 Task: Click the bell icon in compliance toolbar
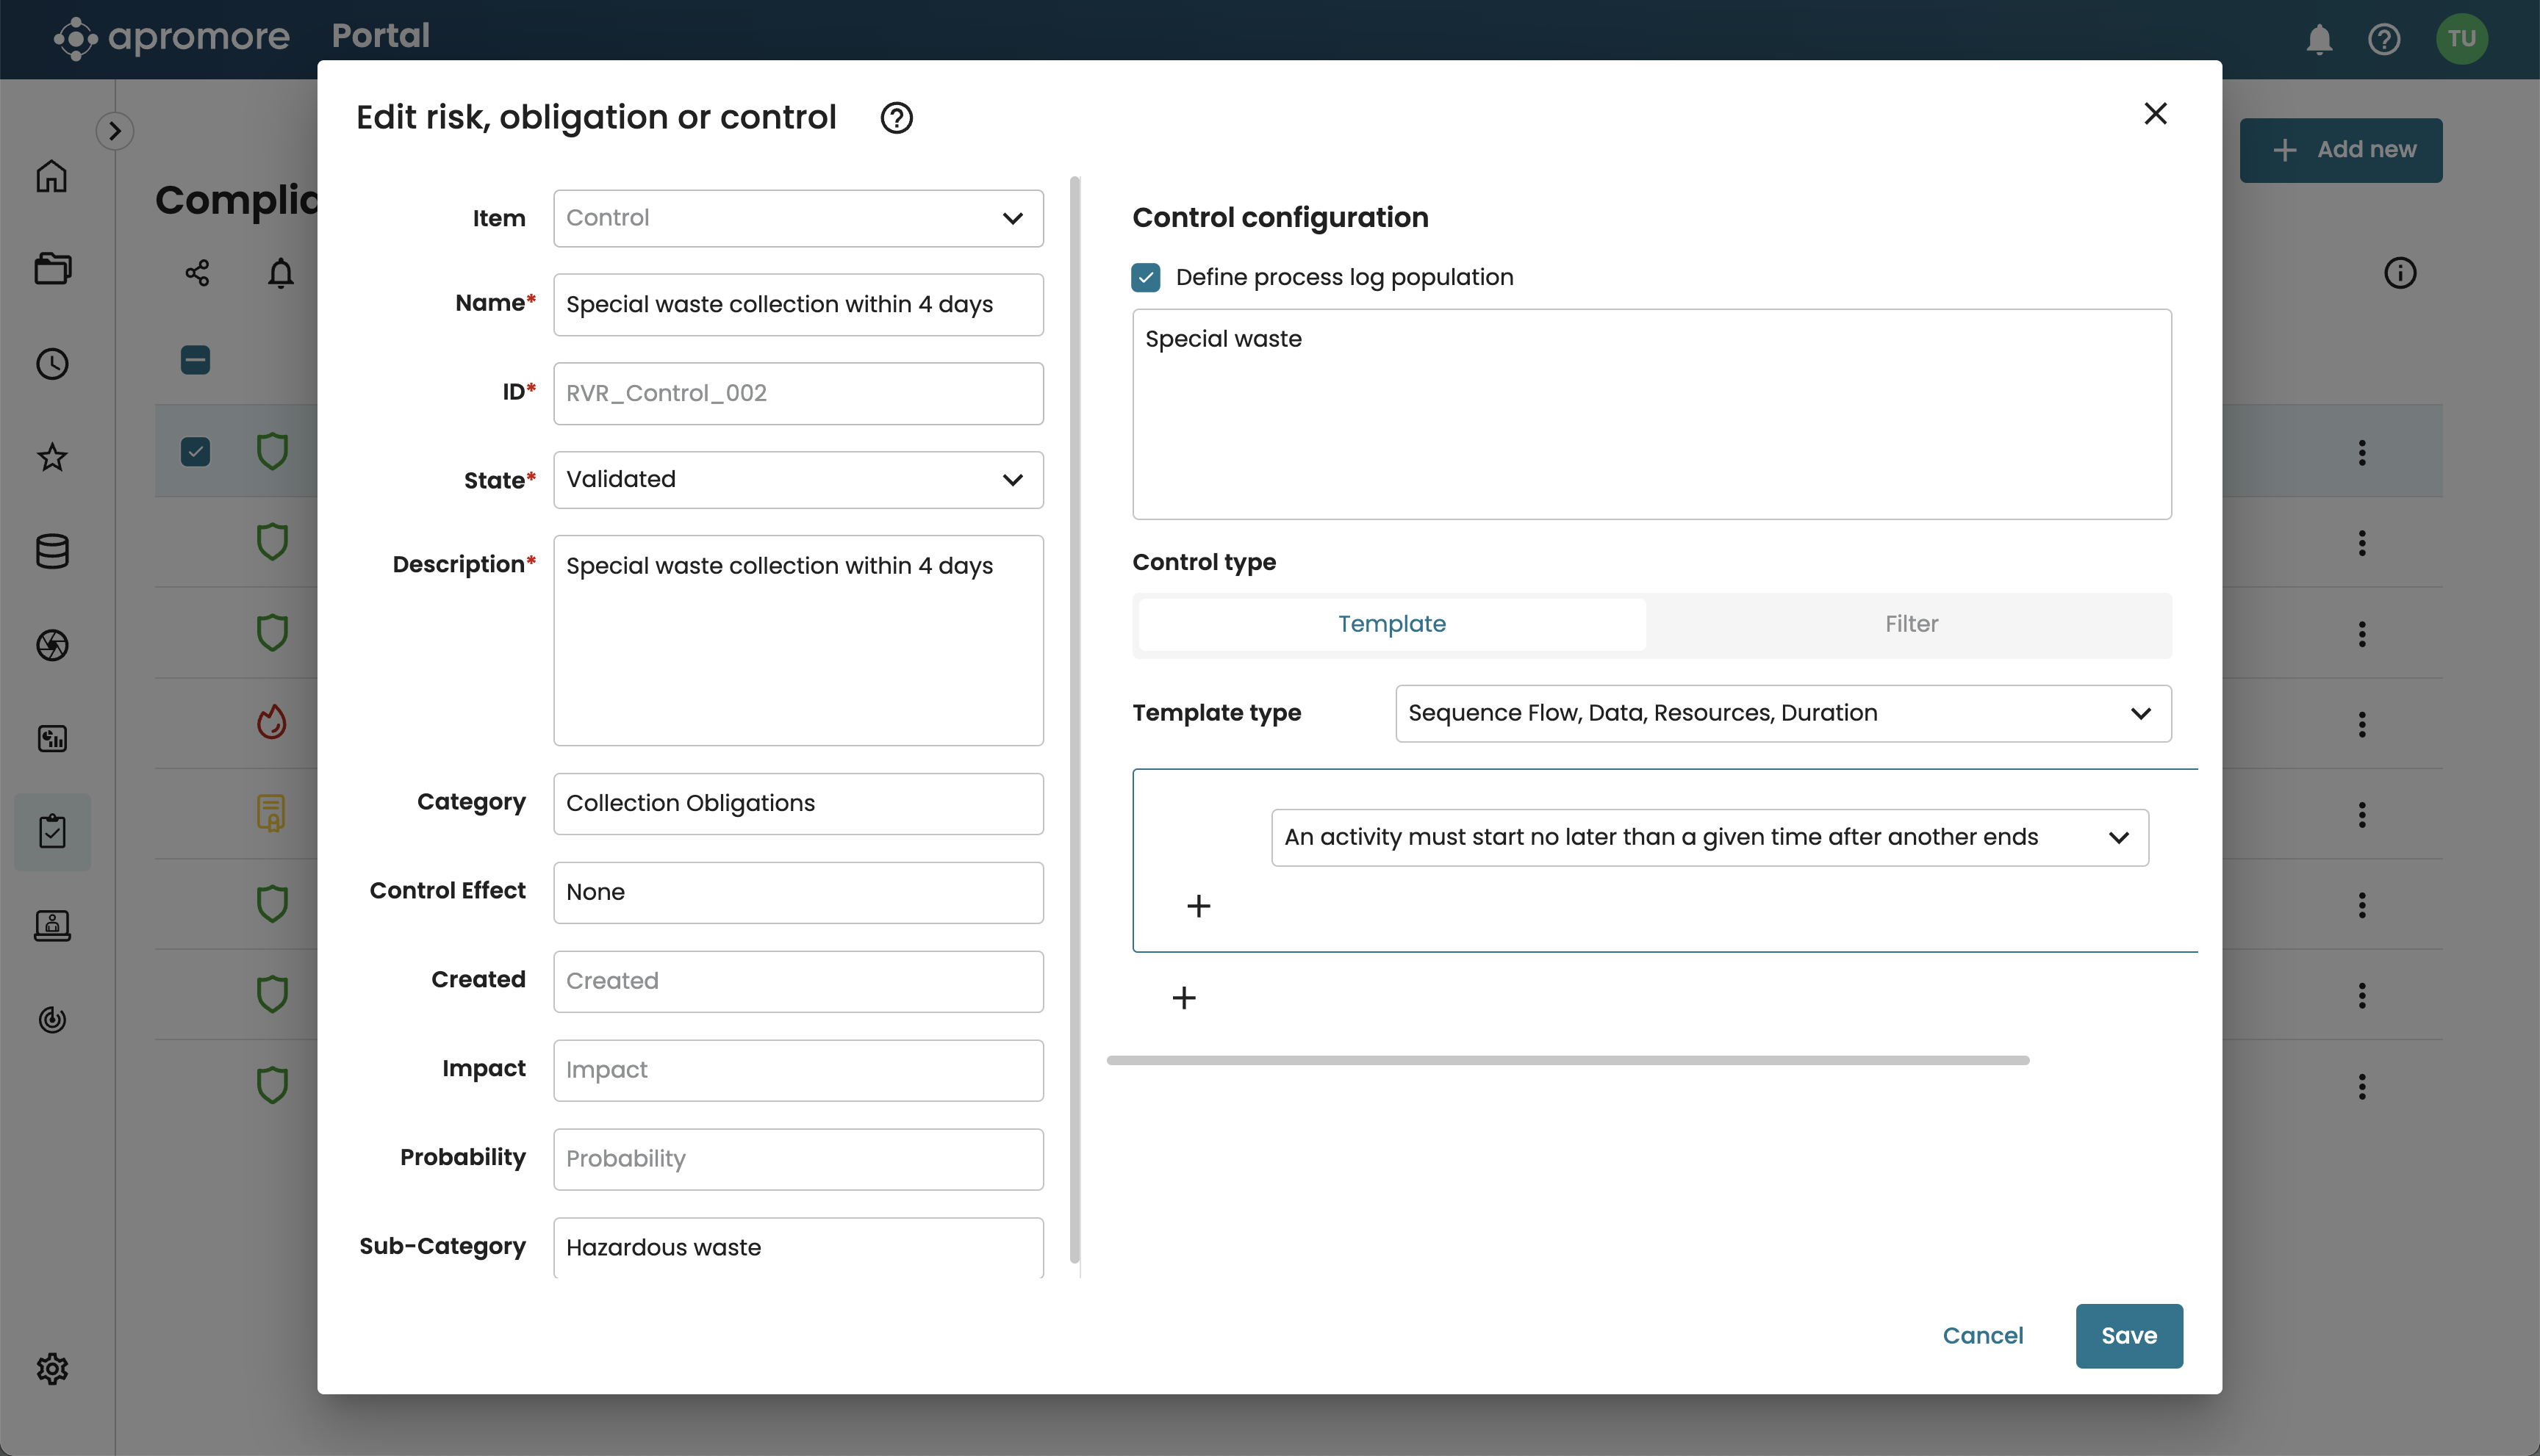[281, 273]
